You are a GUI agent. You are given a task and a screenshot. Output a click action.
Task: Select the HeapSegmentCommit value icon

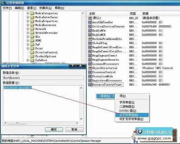[x=90, y=56]
